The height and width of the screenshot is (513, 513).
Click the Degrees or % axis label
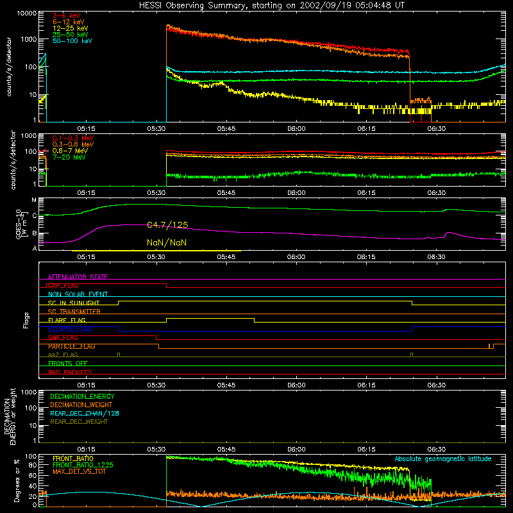click(17, 480)
